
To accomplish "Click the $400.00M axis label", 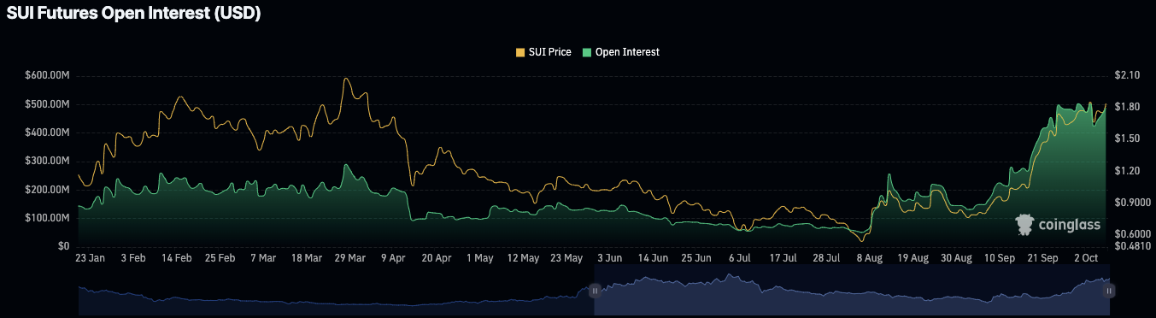I will (x=47, y=132).
